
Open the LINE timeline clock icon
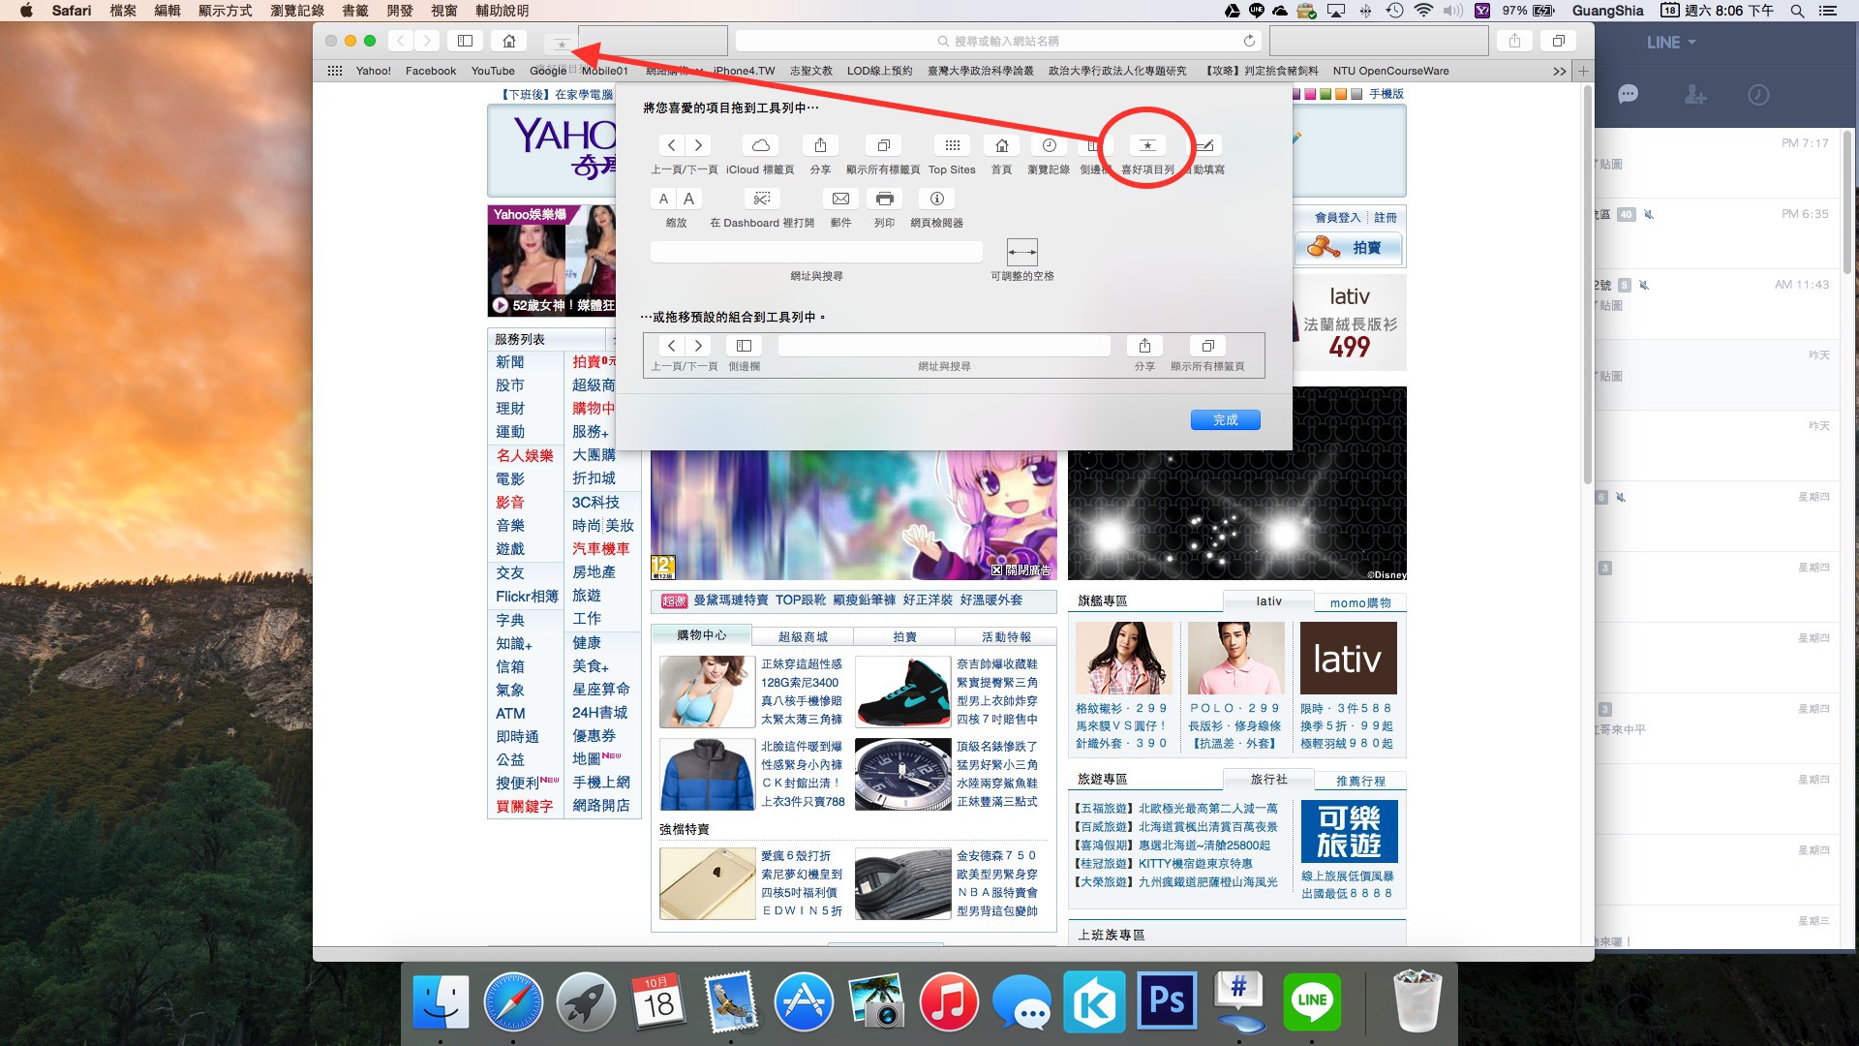(x=1758, y=94)
